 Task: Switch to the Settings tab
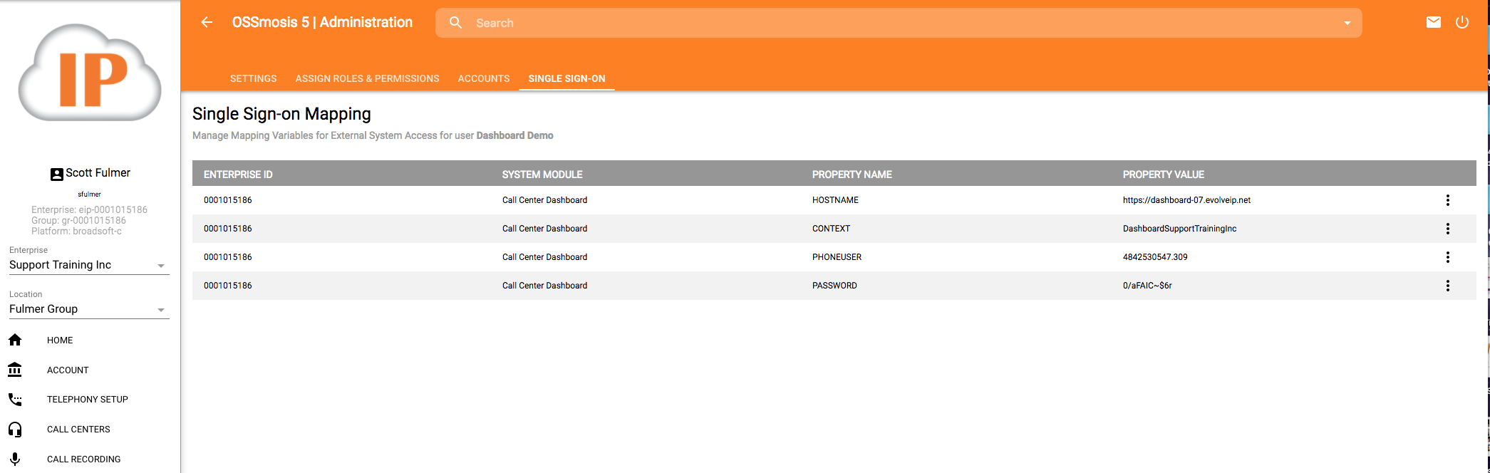253,78
